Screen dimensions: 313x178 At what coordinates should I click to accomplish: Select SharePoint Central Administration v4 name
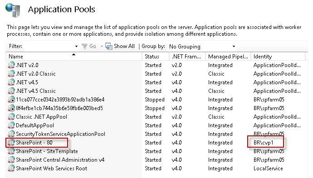point(60,160)
